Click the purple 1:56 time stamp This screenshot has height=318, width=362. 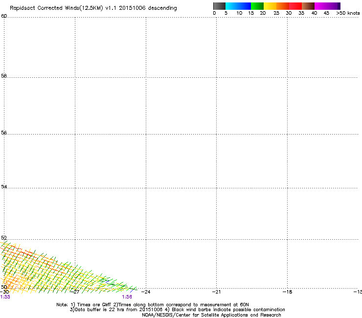127,297
